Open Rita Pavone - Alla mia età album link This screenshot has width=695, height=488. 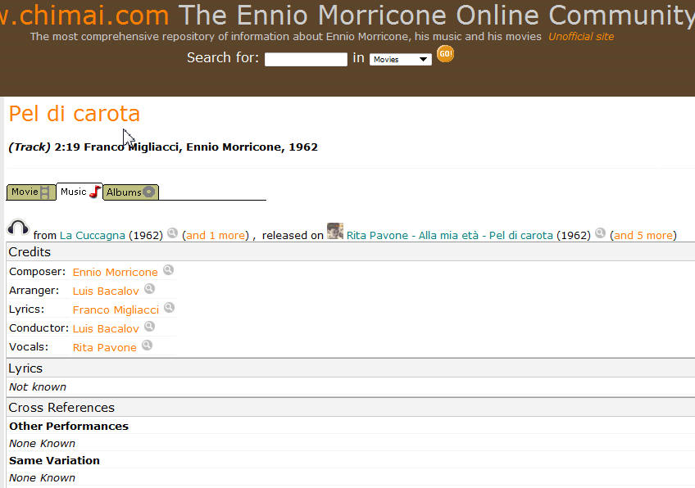click(449, 235)
